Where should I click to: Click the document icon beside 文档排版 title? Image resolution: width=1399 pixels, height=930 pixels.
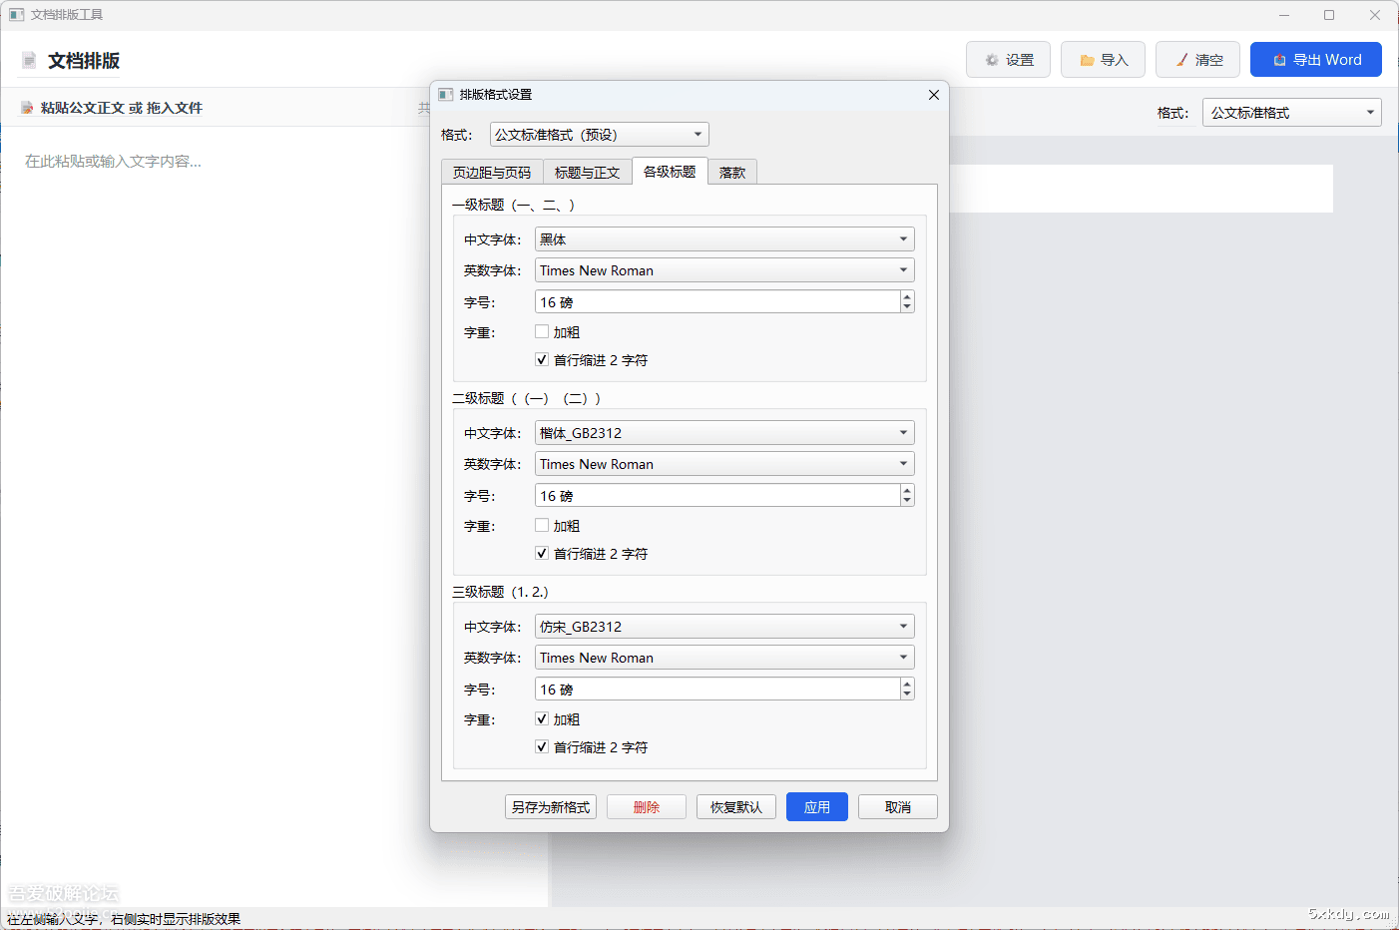coord(29,61)
